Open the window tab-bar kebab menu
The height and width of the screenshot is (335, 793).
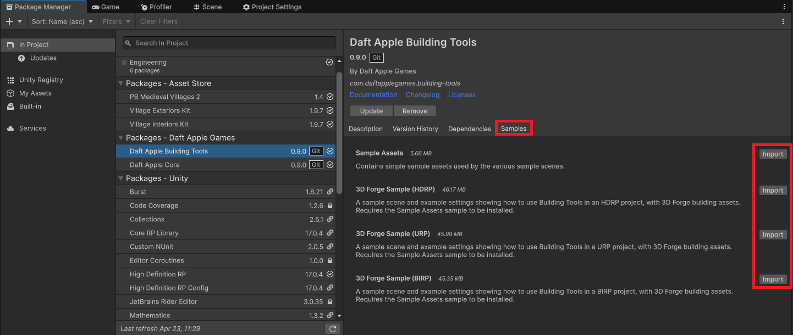[x=784, y=7]
